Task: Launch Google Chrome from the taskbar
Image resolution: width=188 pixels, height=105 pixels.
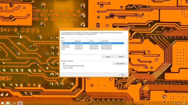Action: click(x=14, y=103)
